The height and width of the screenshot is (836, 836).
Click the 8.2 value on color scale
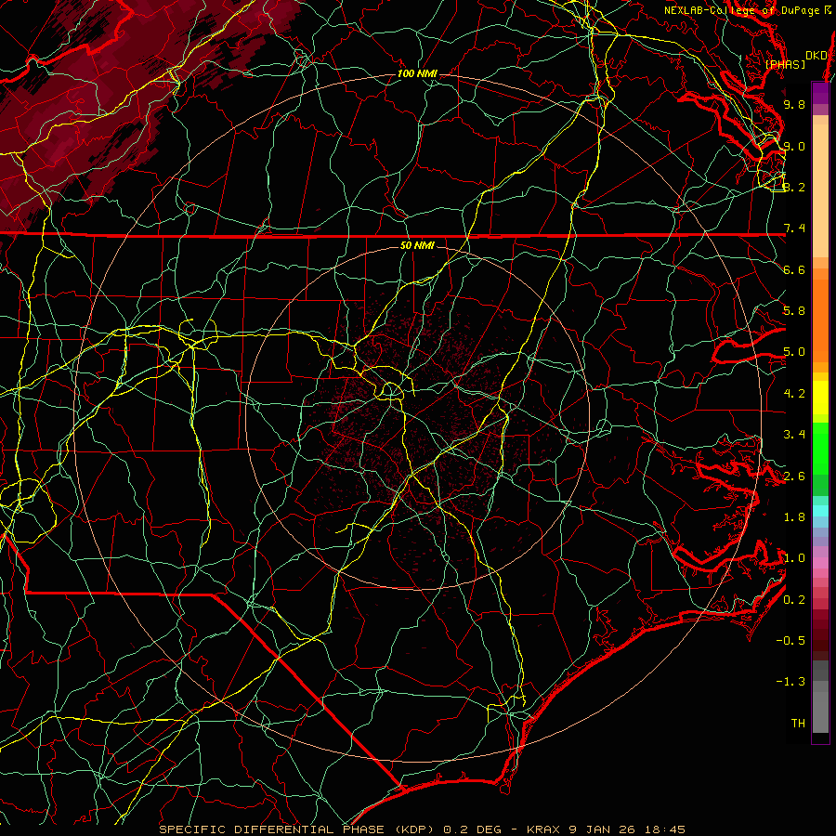pyautogui.click(x=794, y=187)
